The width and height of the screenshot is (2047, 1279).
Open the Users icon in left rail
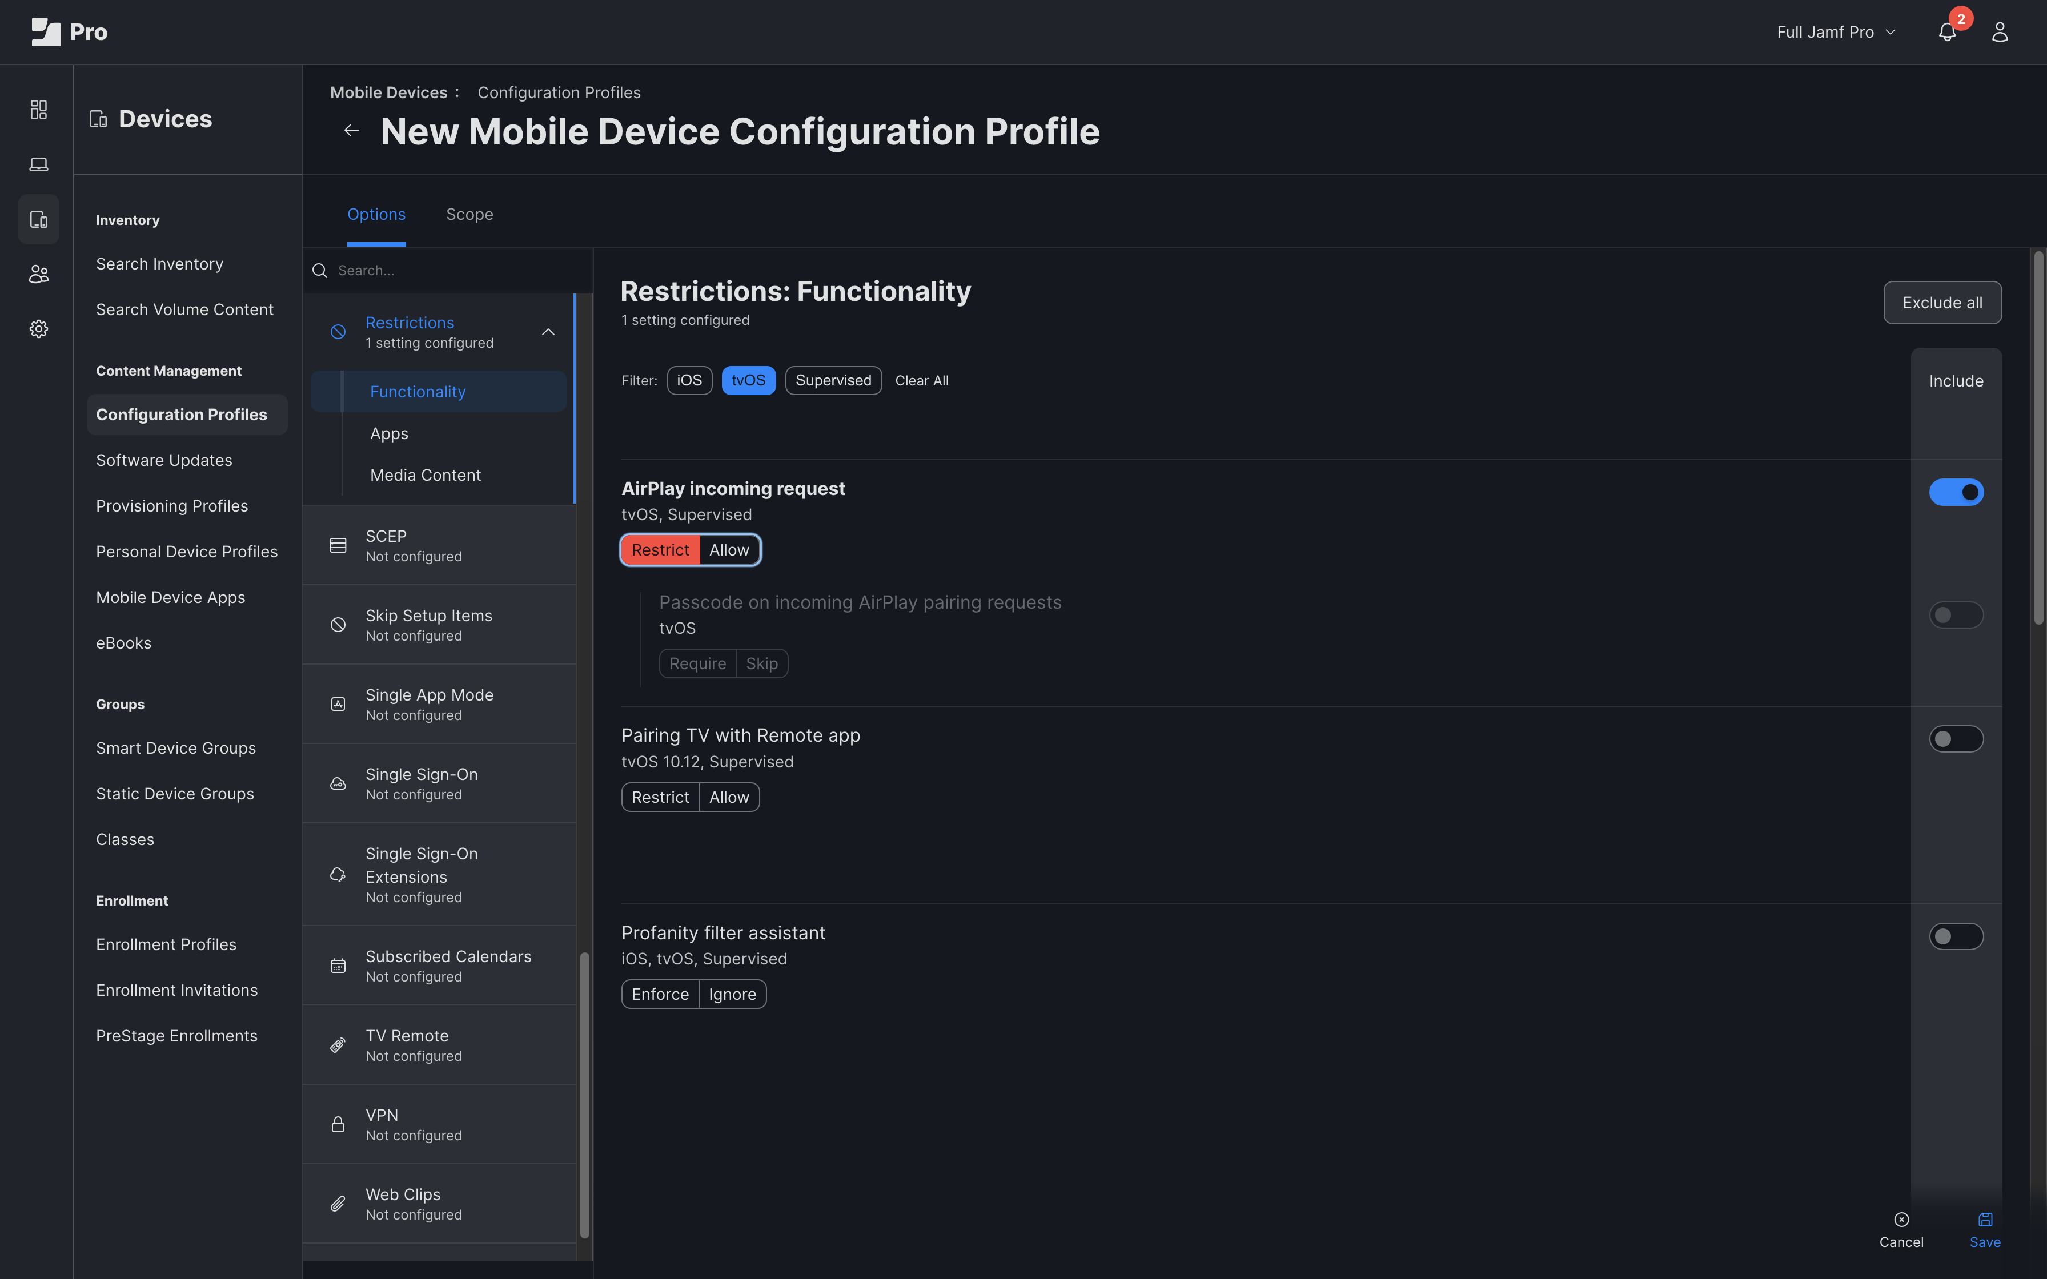pyautogui.click(x=39, y=274)
